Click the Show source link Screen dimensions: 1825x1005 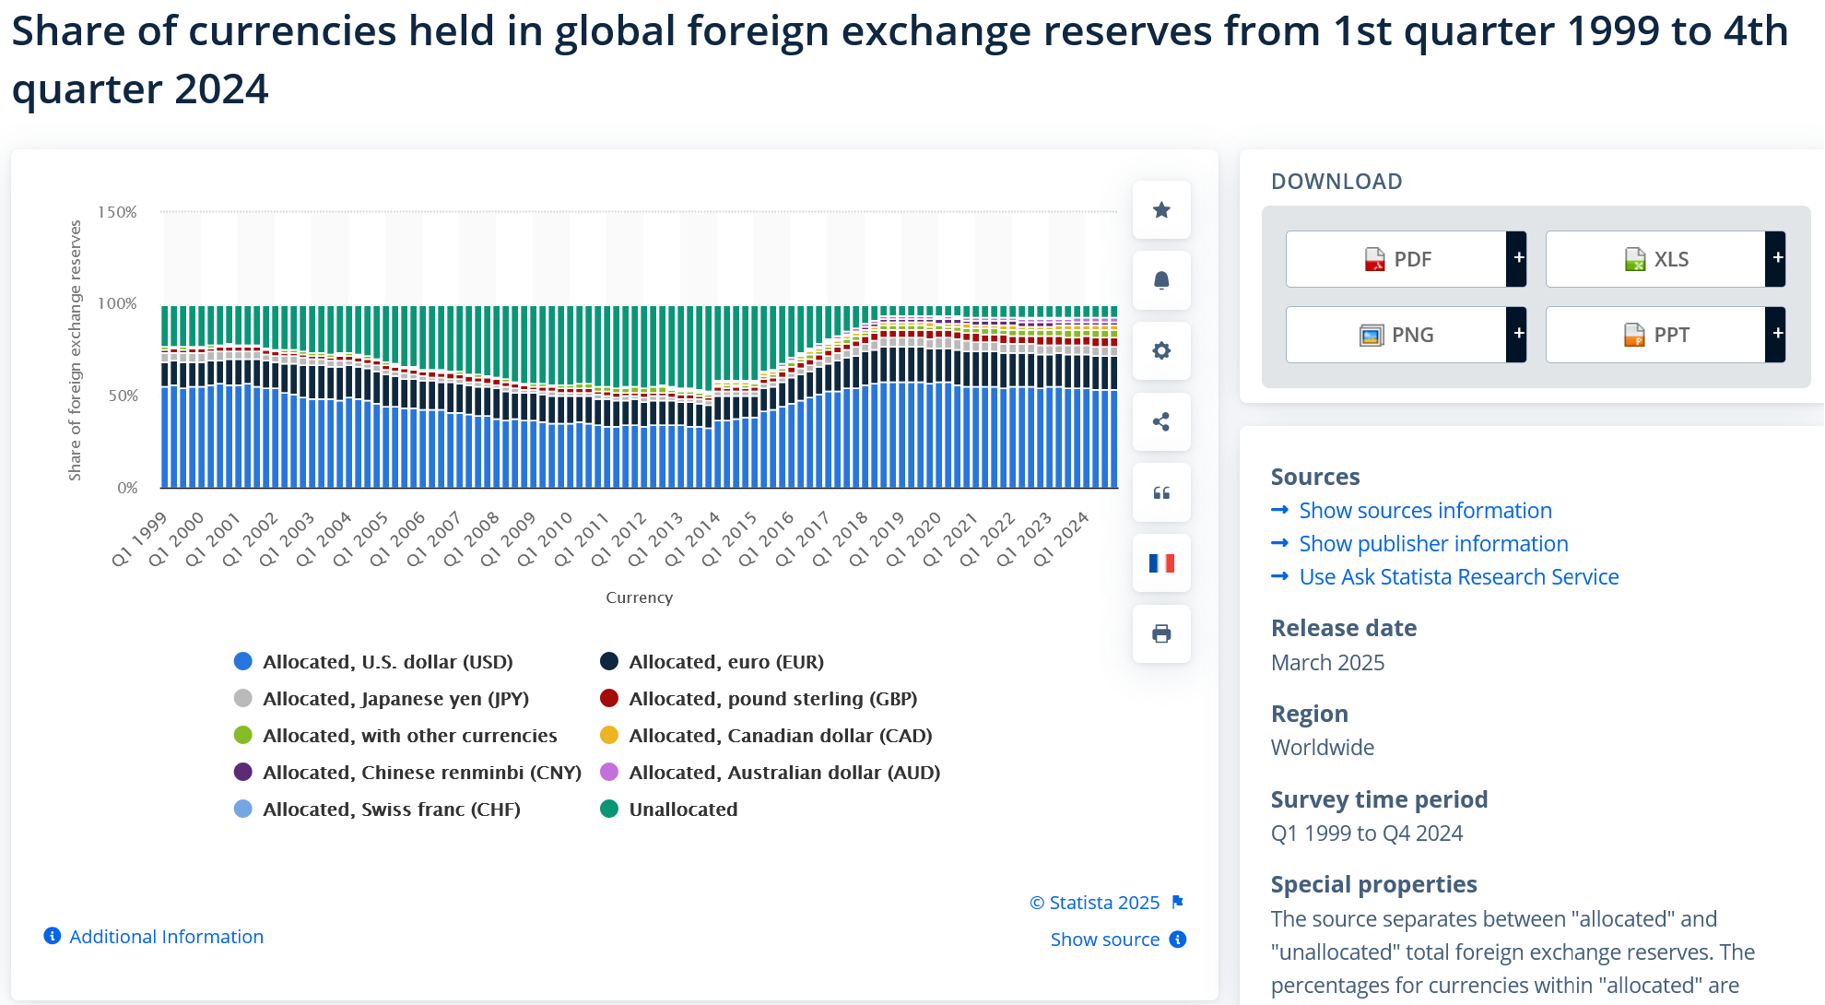(1104, 940)
